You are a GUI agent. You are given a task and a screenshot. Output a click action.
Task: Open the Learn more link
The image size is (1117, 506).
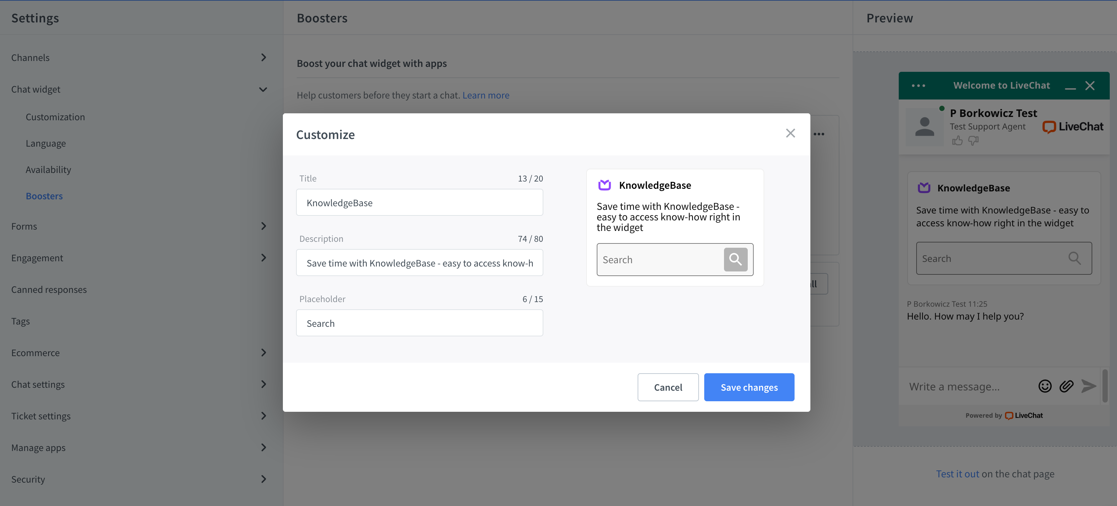coord(486,95)
